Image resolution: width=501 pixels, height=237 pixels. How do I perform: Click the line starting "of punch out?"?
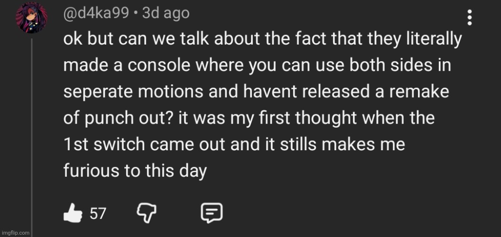[x=249, y=118]
